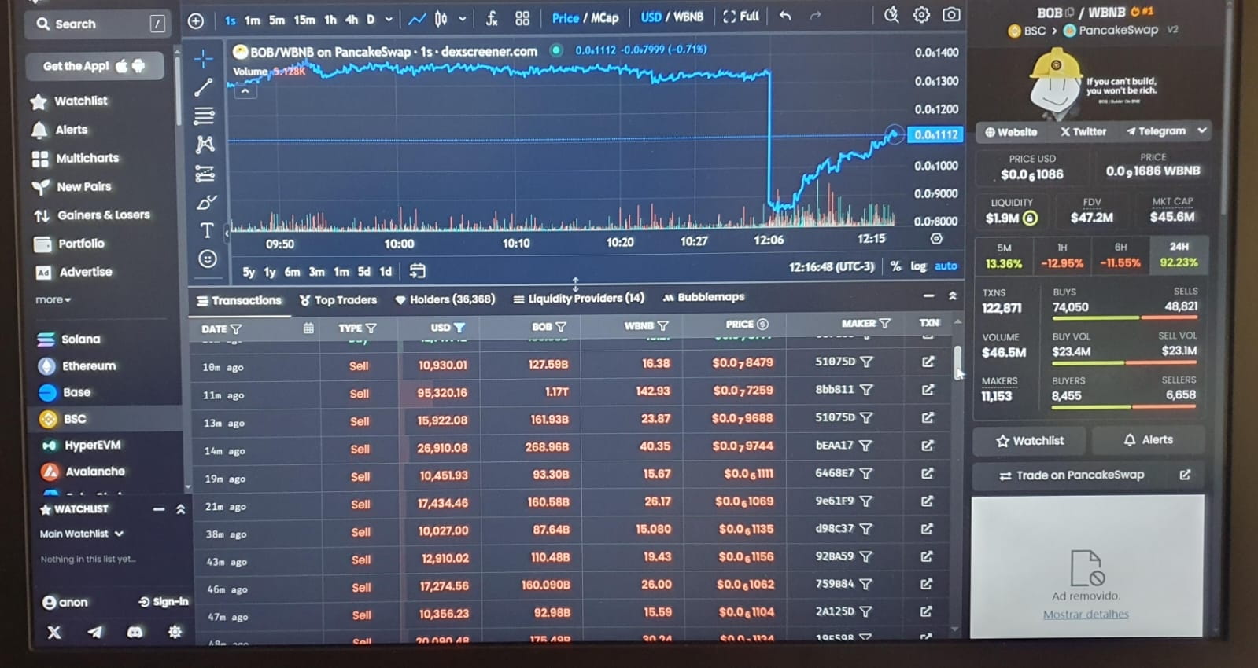Image resolution: width=1258 pixels, height=668 pixels.
Task: Toggle the USD column filter
Action: point(459,327)
